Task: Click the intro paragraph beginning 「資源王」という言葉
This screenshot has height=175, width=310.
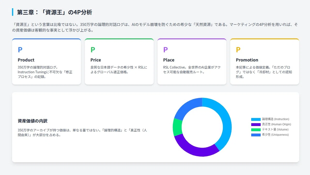Action: (155, 27)
